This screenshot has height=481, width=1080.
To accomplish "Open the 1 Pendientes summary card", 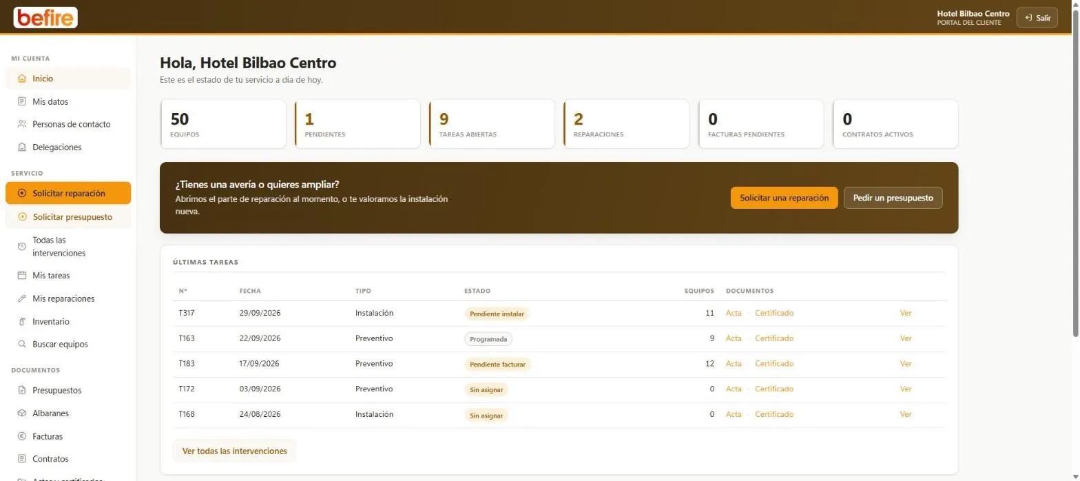I will click(x=357, y=124).
